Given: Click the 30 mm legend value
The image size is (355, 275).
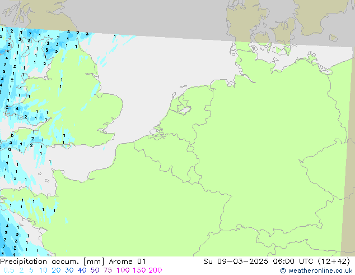Looking at the screenshot, I should (69, 271).
